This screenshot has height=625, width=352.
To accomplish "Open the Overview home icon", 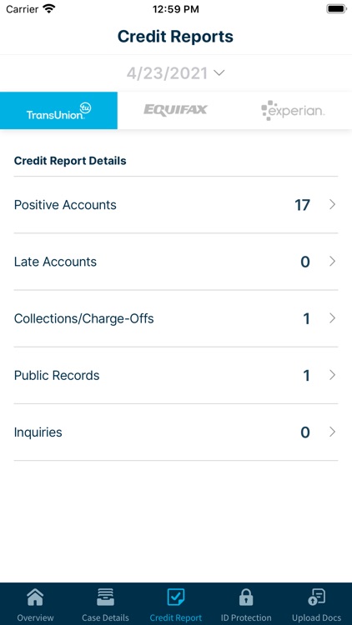I will [x=35, y=597].
